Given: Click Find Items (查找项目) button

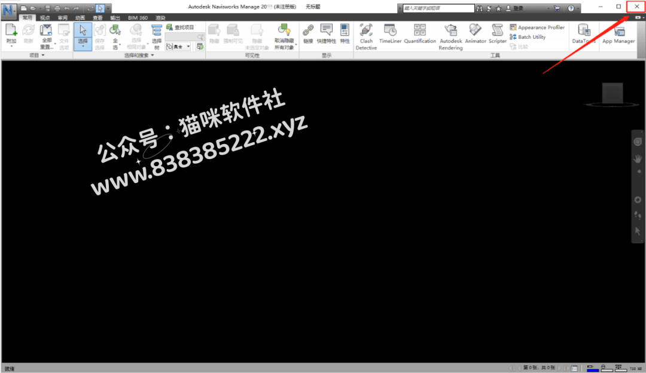Looking at the screenshot, I should click(x=180, y=27).
